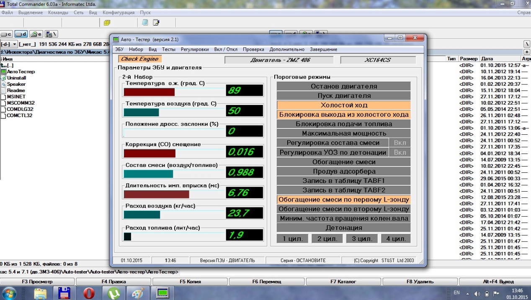
Task: Open the Вкл / Откл menu
Action: coord(226,49)
